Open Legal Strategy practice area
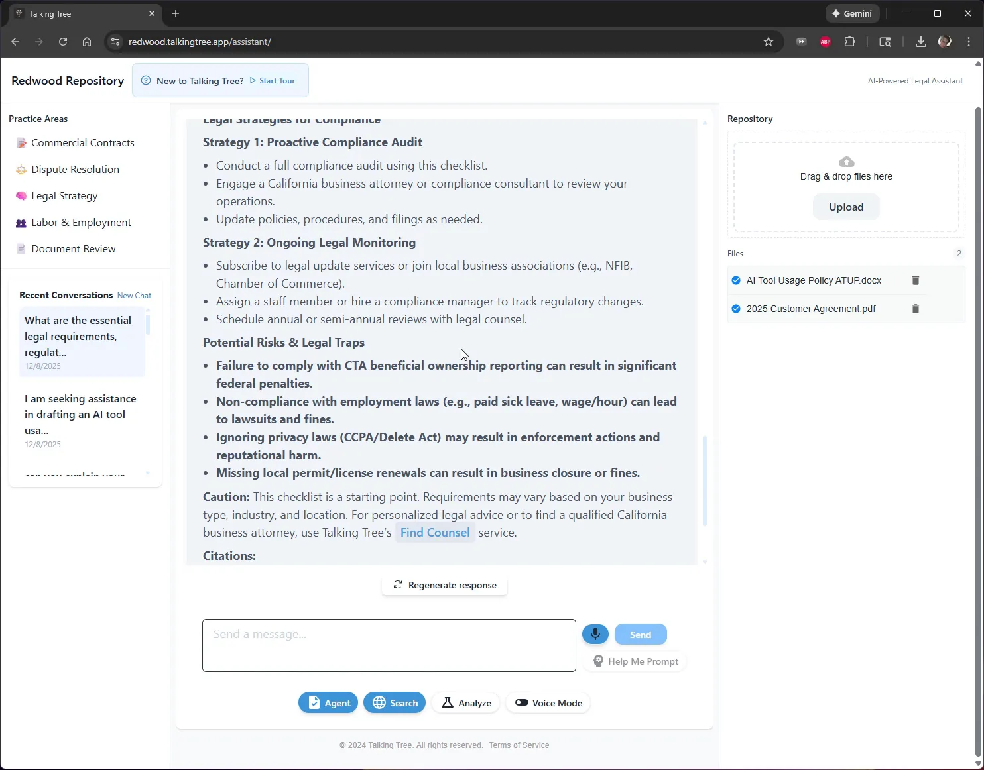 64,196
